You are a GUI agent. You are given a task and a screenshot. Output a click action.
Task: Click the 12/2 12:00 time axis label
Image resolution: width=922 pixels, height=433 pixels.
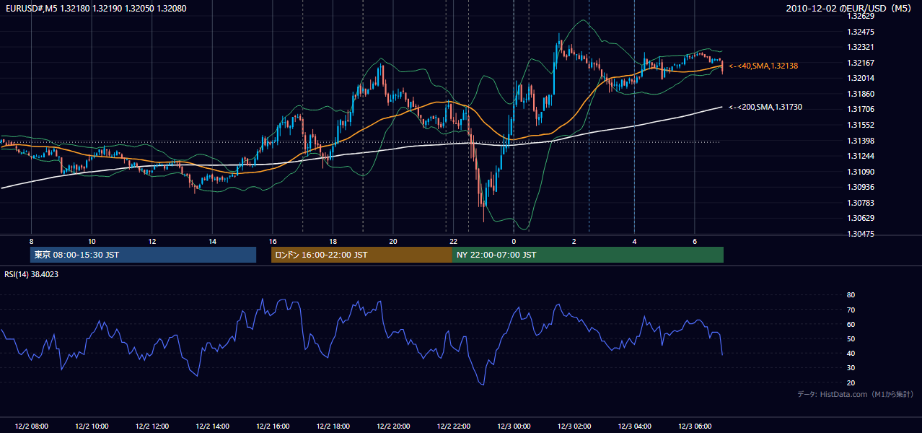[152, 426]
